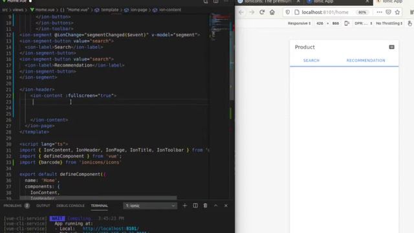
Task: Click the localhost:8101/home address bar
Action: point(325,12)
